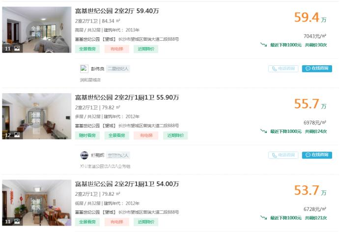This screenshot has height=234, width=340.
Task: Open third listing's photo thumbnail
Action: click(37, 202)
